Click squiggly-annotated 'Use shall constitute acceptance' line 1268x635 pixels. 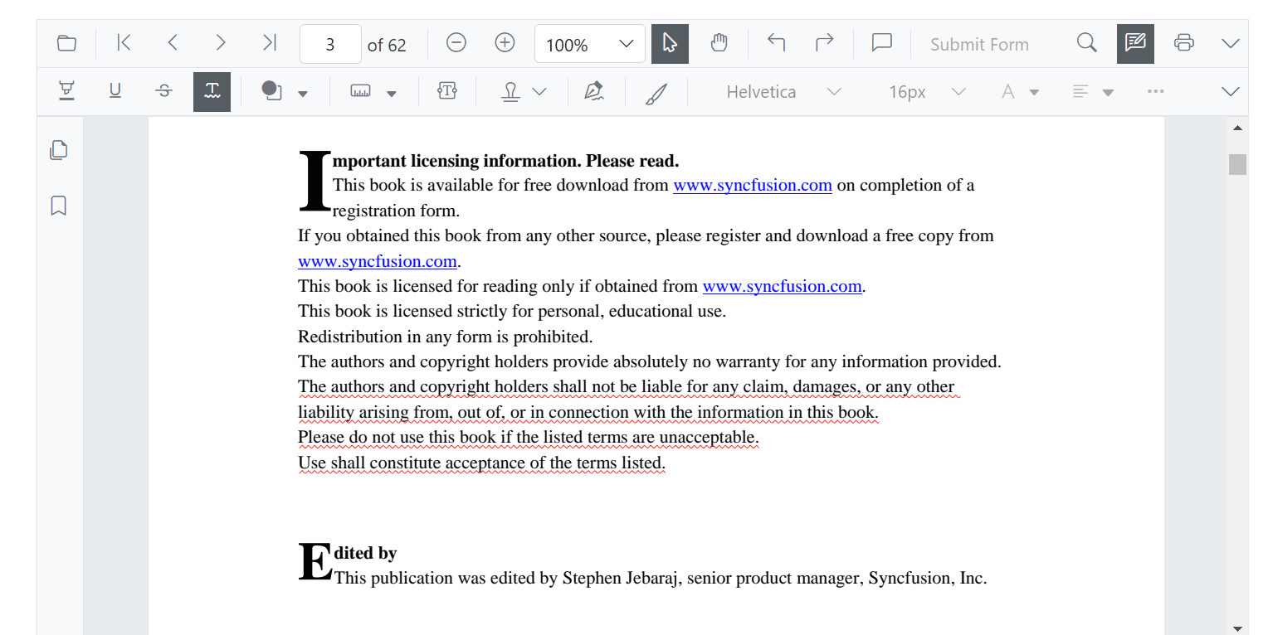(481, 463)
